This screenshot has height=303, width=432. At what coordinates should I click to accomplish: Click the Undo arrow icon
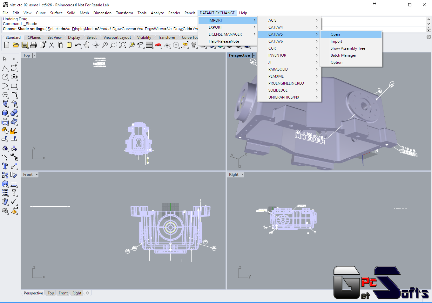pyautogui.click(x=78, y=45)
